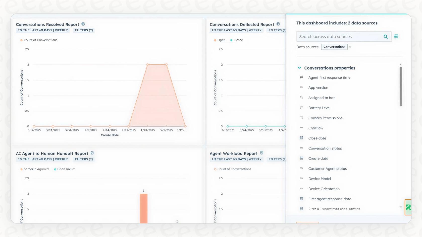The image size is (422, 237).
Task: Open the dropdown beside the Conversations data source tag
Action: point(350,47)
